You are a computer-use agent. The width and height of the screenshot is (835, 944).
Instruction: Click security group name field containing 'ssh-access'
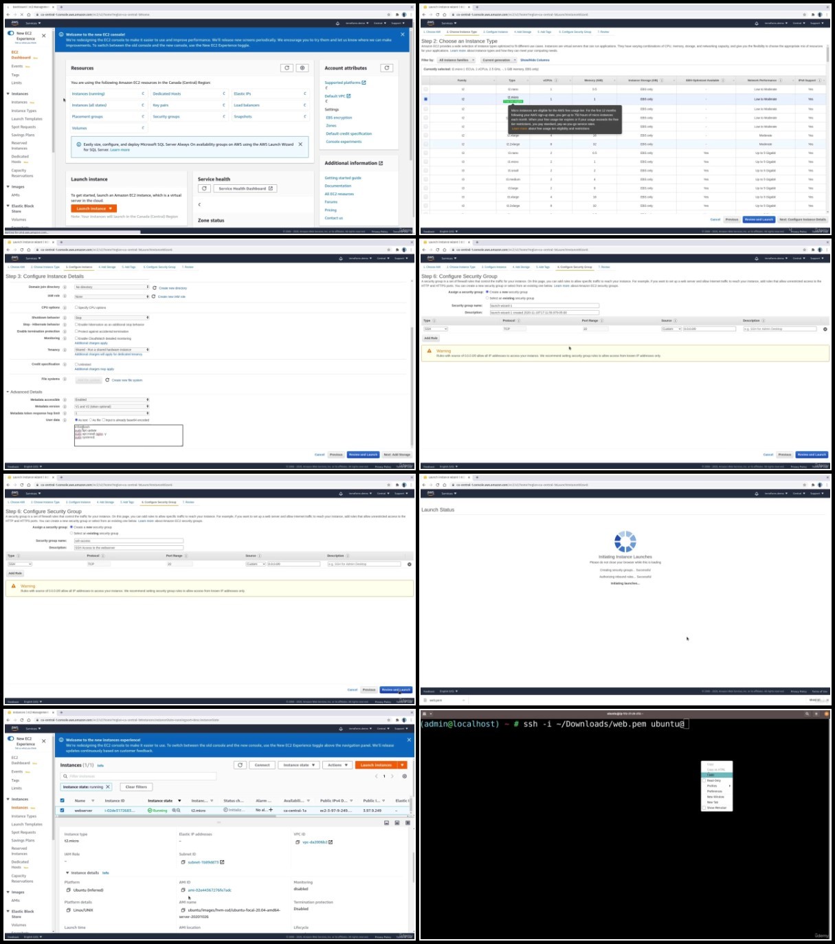tap(129, 540)
